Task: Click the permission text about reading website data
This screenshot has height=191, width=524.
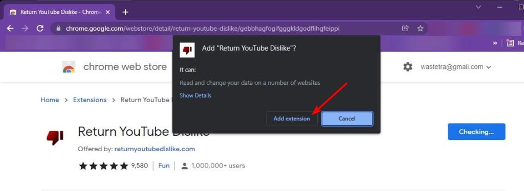Action: pos(250,83)
